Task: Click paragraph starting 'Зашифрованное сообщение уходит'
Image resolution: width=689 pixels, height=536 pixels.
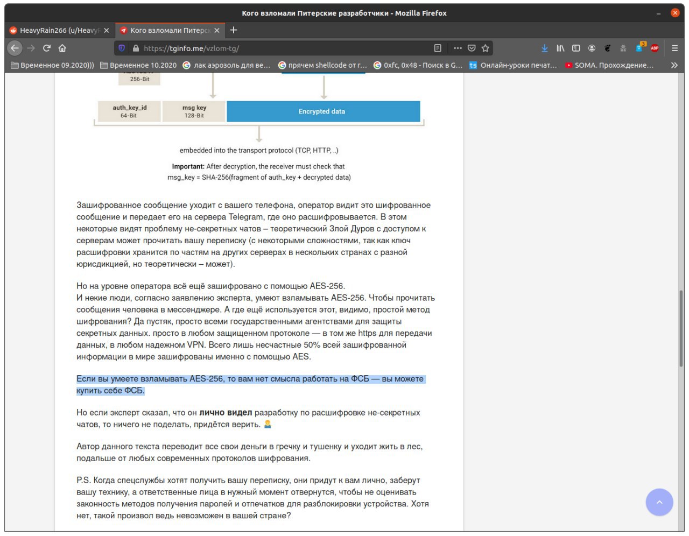Action: coord(253,235)
